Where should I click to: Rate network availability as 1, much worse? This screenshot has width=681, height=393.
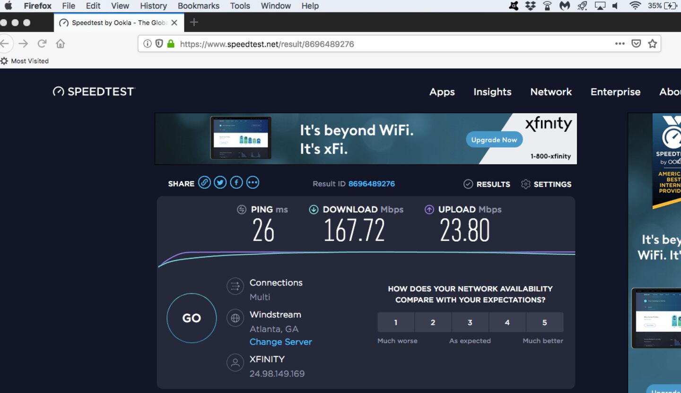pyautogui.click(x=396, y=323)
